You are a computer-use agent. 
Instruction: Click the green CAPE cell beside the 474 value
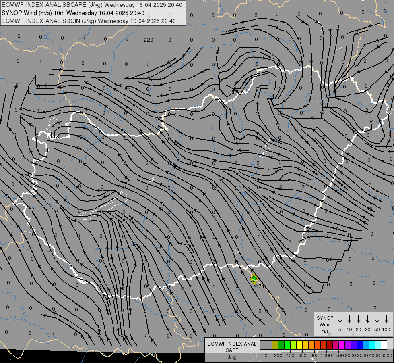tap(254, 279)
